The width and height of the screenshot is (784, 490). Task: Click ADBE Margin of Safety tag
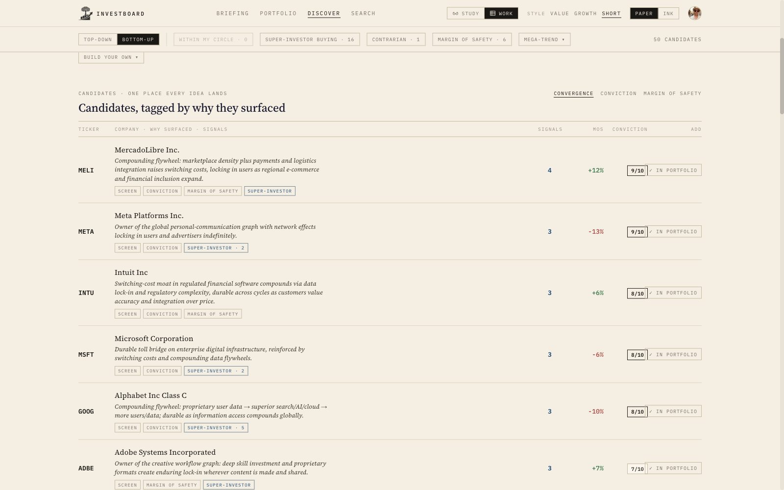tap(171, 485)
